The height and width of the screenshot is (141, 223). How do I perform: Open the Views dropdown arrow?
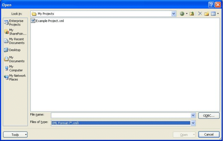tap(218, 14)
